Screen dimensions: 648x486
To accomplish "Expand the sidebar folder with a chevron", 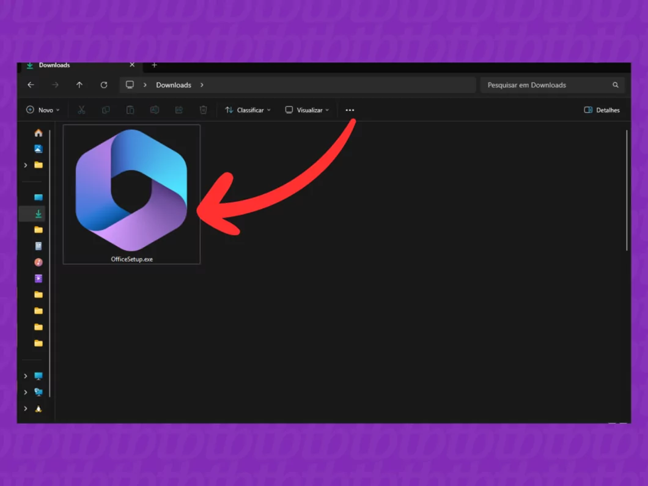I will 26,165.
